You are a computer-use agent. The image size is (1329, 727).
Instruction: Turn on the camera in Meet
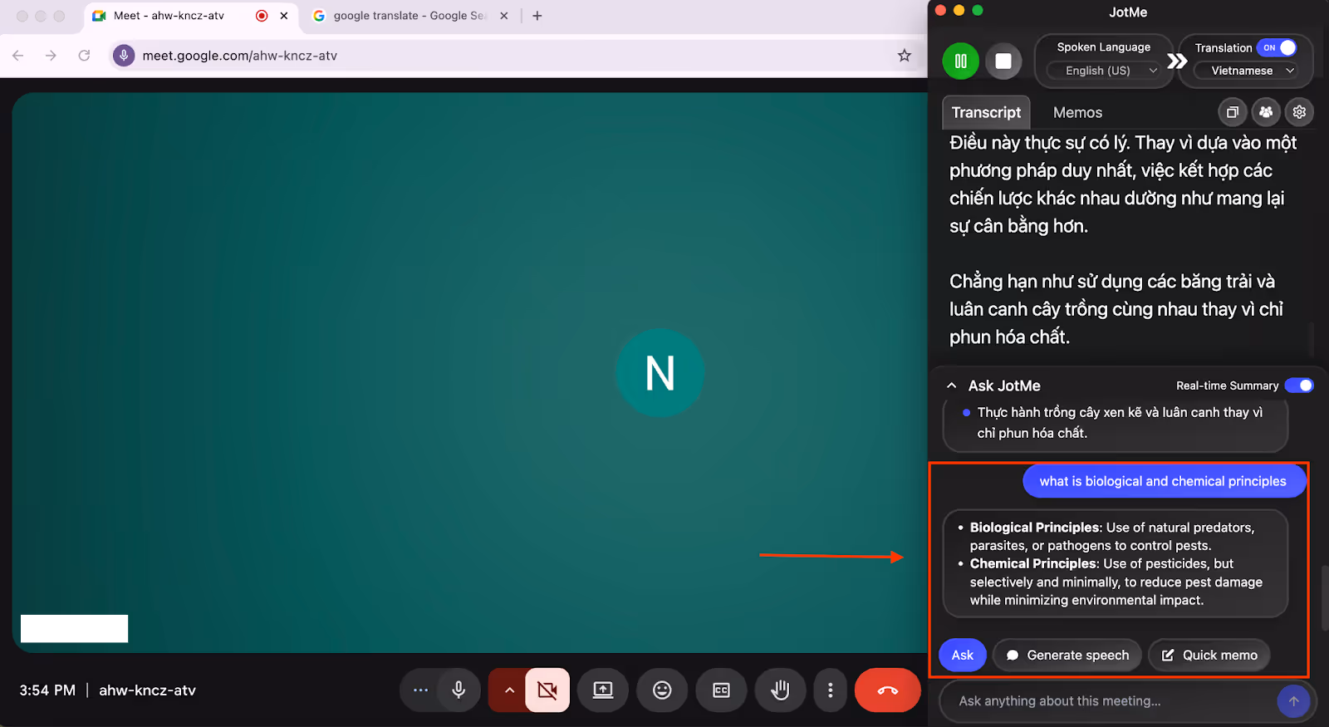(x=547, y=690)
